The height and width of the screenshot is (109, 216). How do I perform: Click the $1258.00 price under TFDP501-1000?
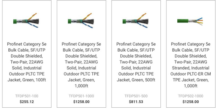point(81,102)
